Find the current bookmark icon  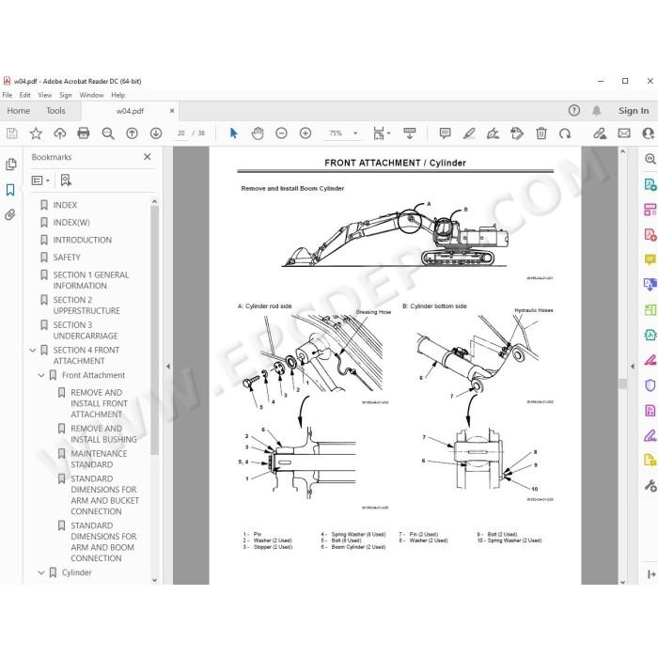[x=66, y=180]
